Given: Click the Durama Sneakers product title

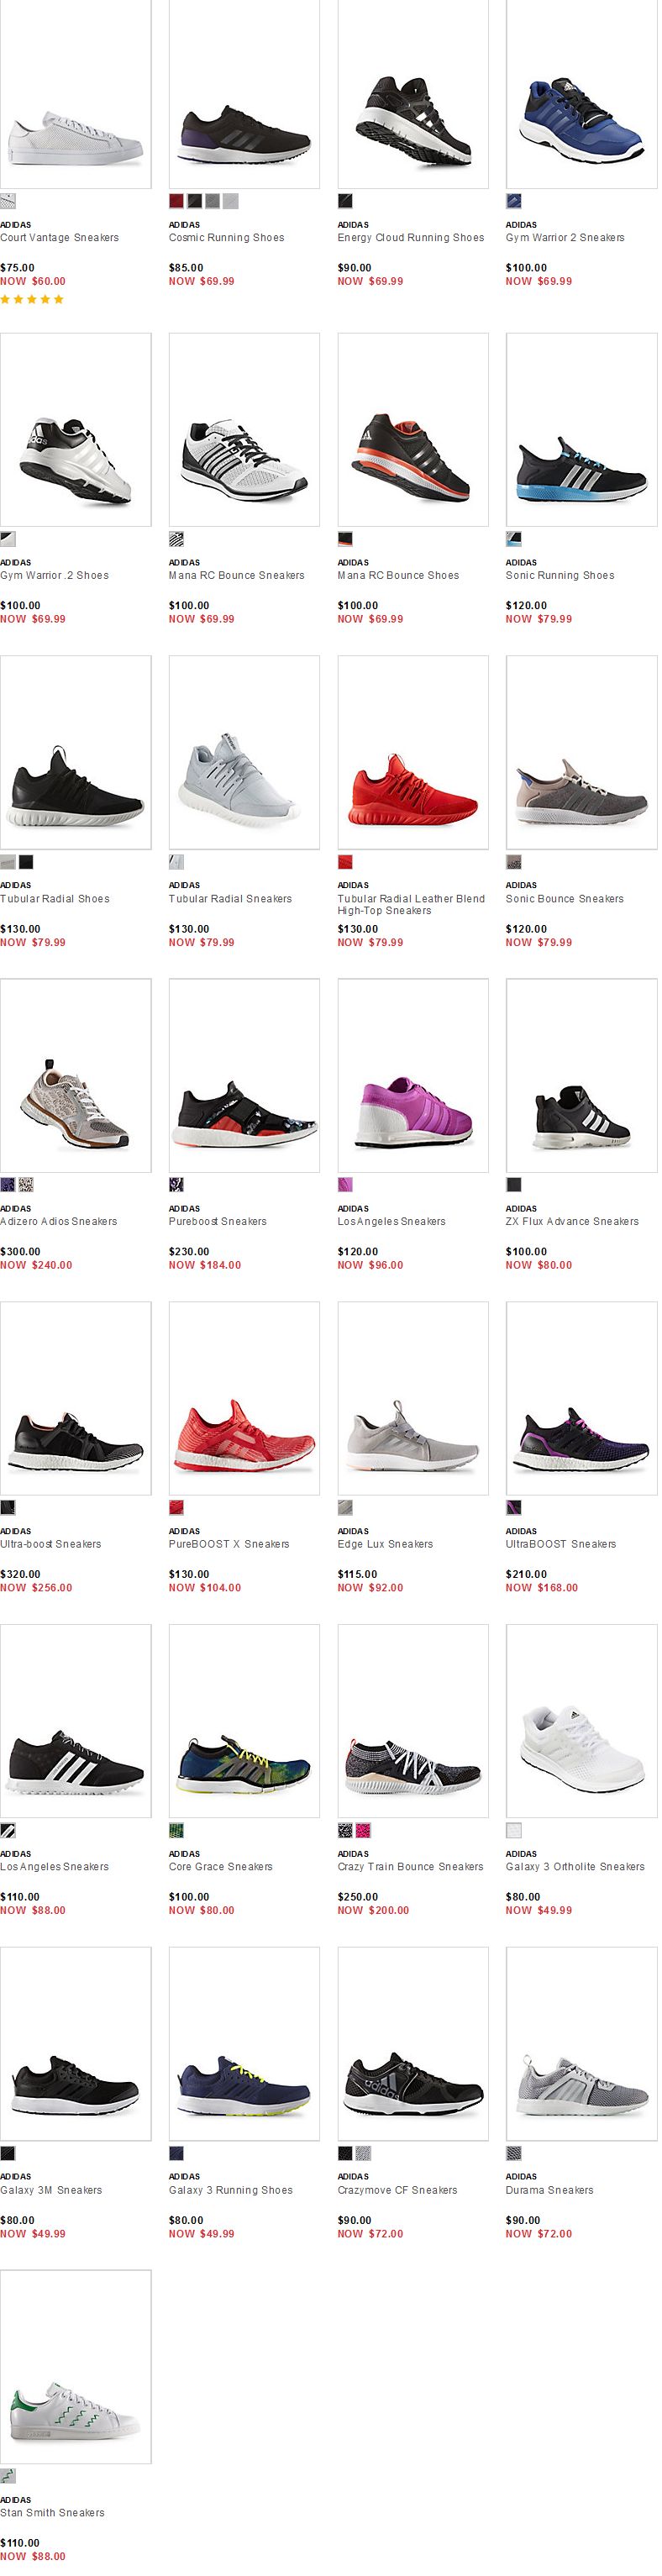Looking at the screenshot, I should 550,2190.
